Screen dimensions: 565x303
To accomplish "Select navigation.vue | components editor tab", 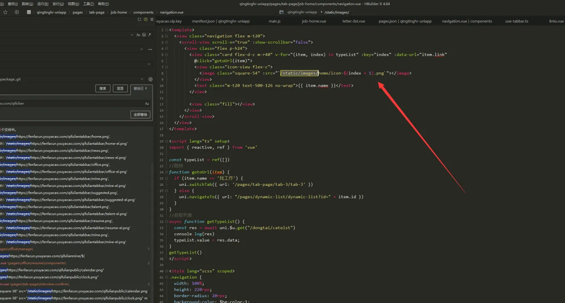I will pos(467,21).
